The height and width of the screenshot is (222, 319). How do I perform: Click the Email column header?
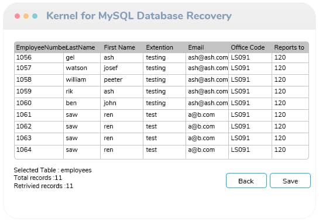click(x=207, y=47)
